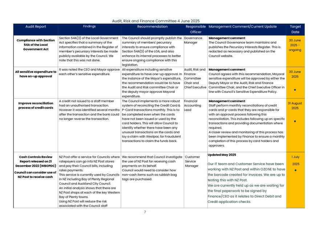Viewport: 312px width, 241px height.
Task: Click 'All sensitive expenditure to have on-up approval'
Action: [36, 74]
